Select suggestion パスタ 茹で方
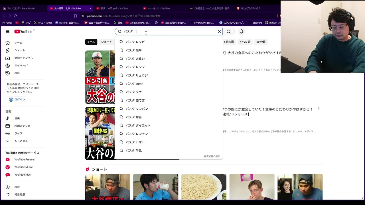This screenshot has height=205, width=365. click(x=169, y=101)
